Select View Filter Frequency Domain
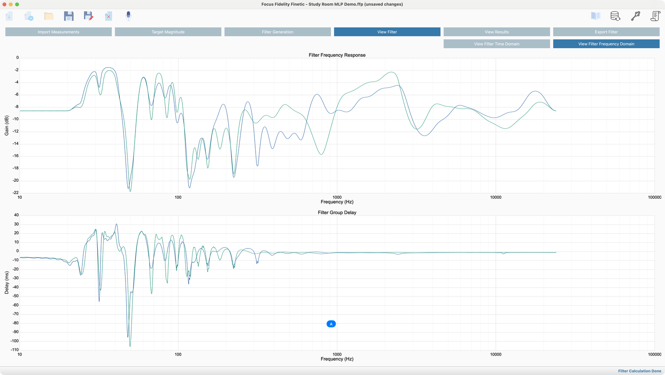 point(606,44)
